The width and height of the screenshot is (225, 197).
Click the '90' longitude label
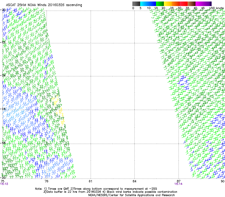click(223, 181)
